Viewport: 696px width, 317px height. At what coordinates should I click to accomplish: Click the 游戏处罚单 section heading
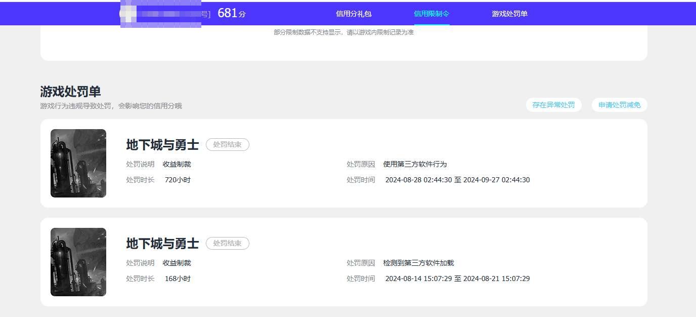pyautogui.click(x=70, y=92)
